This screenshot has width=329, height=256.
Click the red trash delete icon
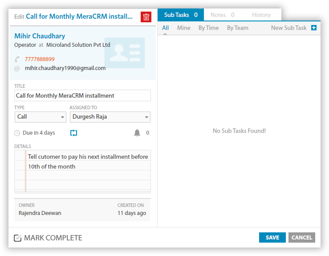coord(146,17)
